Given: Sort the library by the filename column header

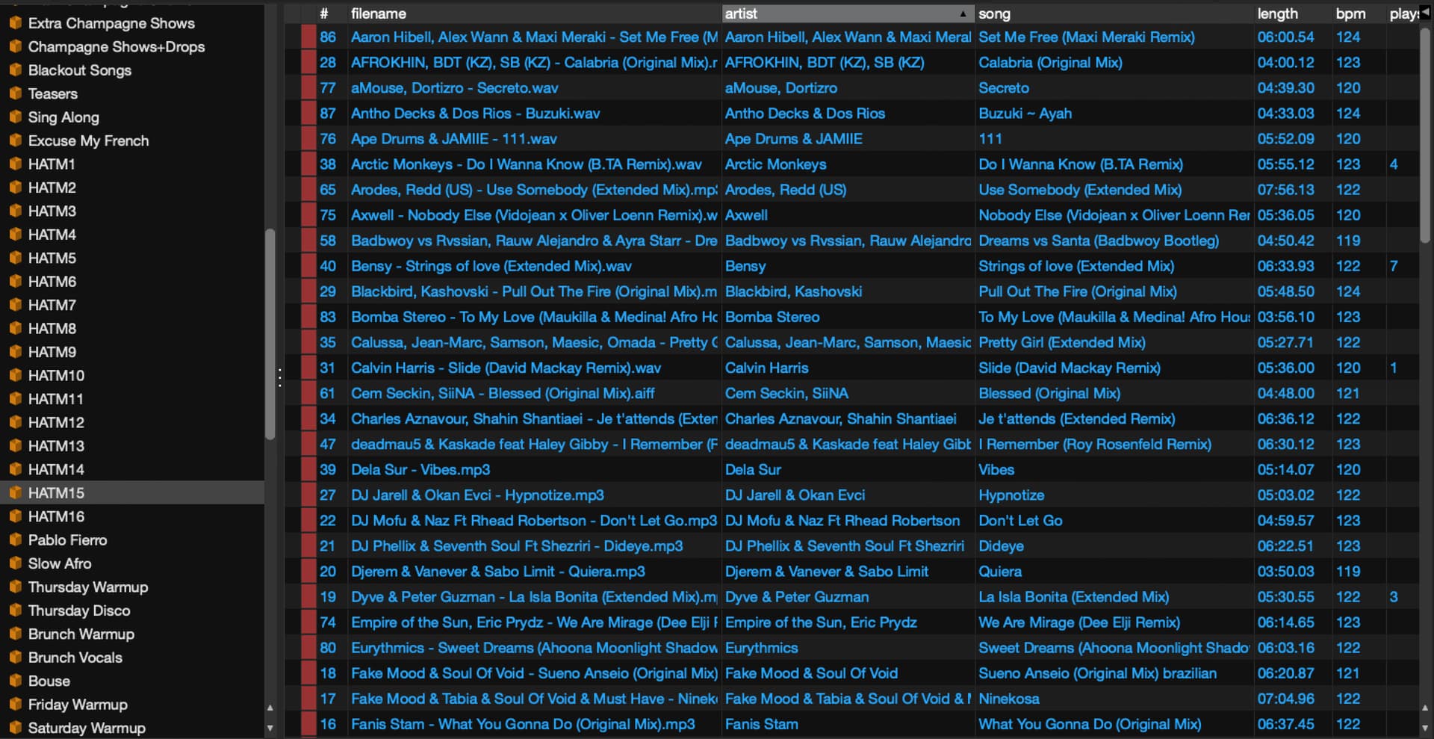Looking at the screenshot, I should point(379,13).
